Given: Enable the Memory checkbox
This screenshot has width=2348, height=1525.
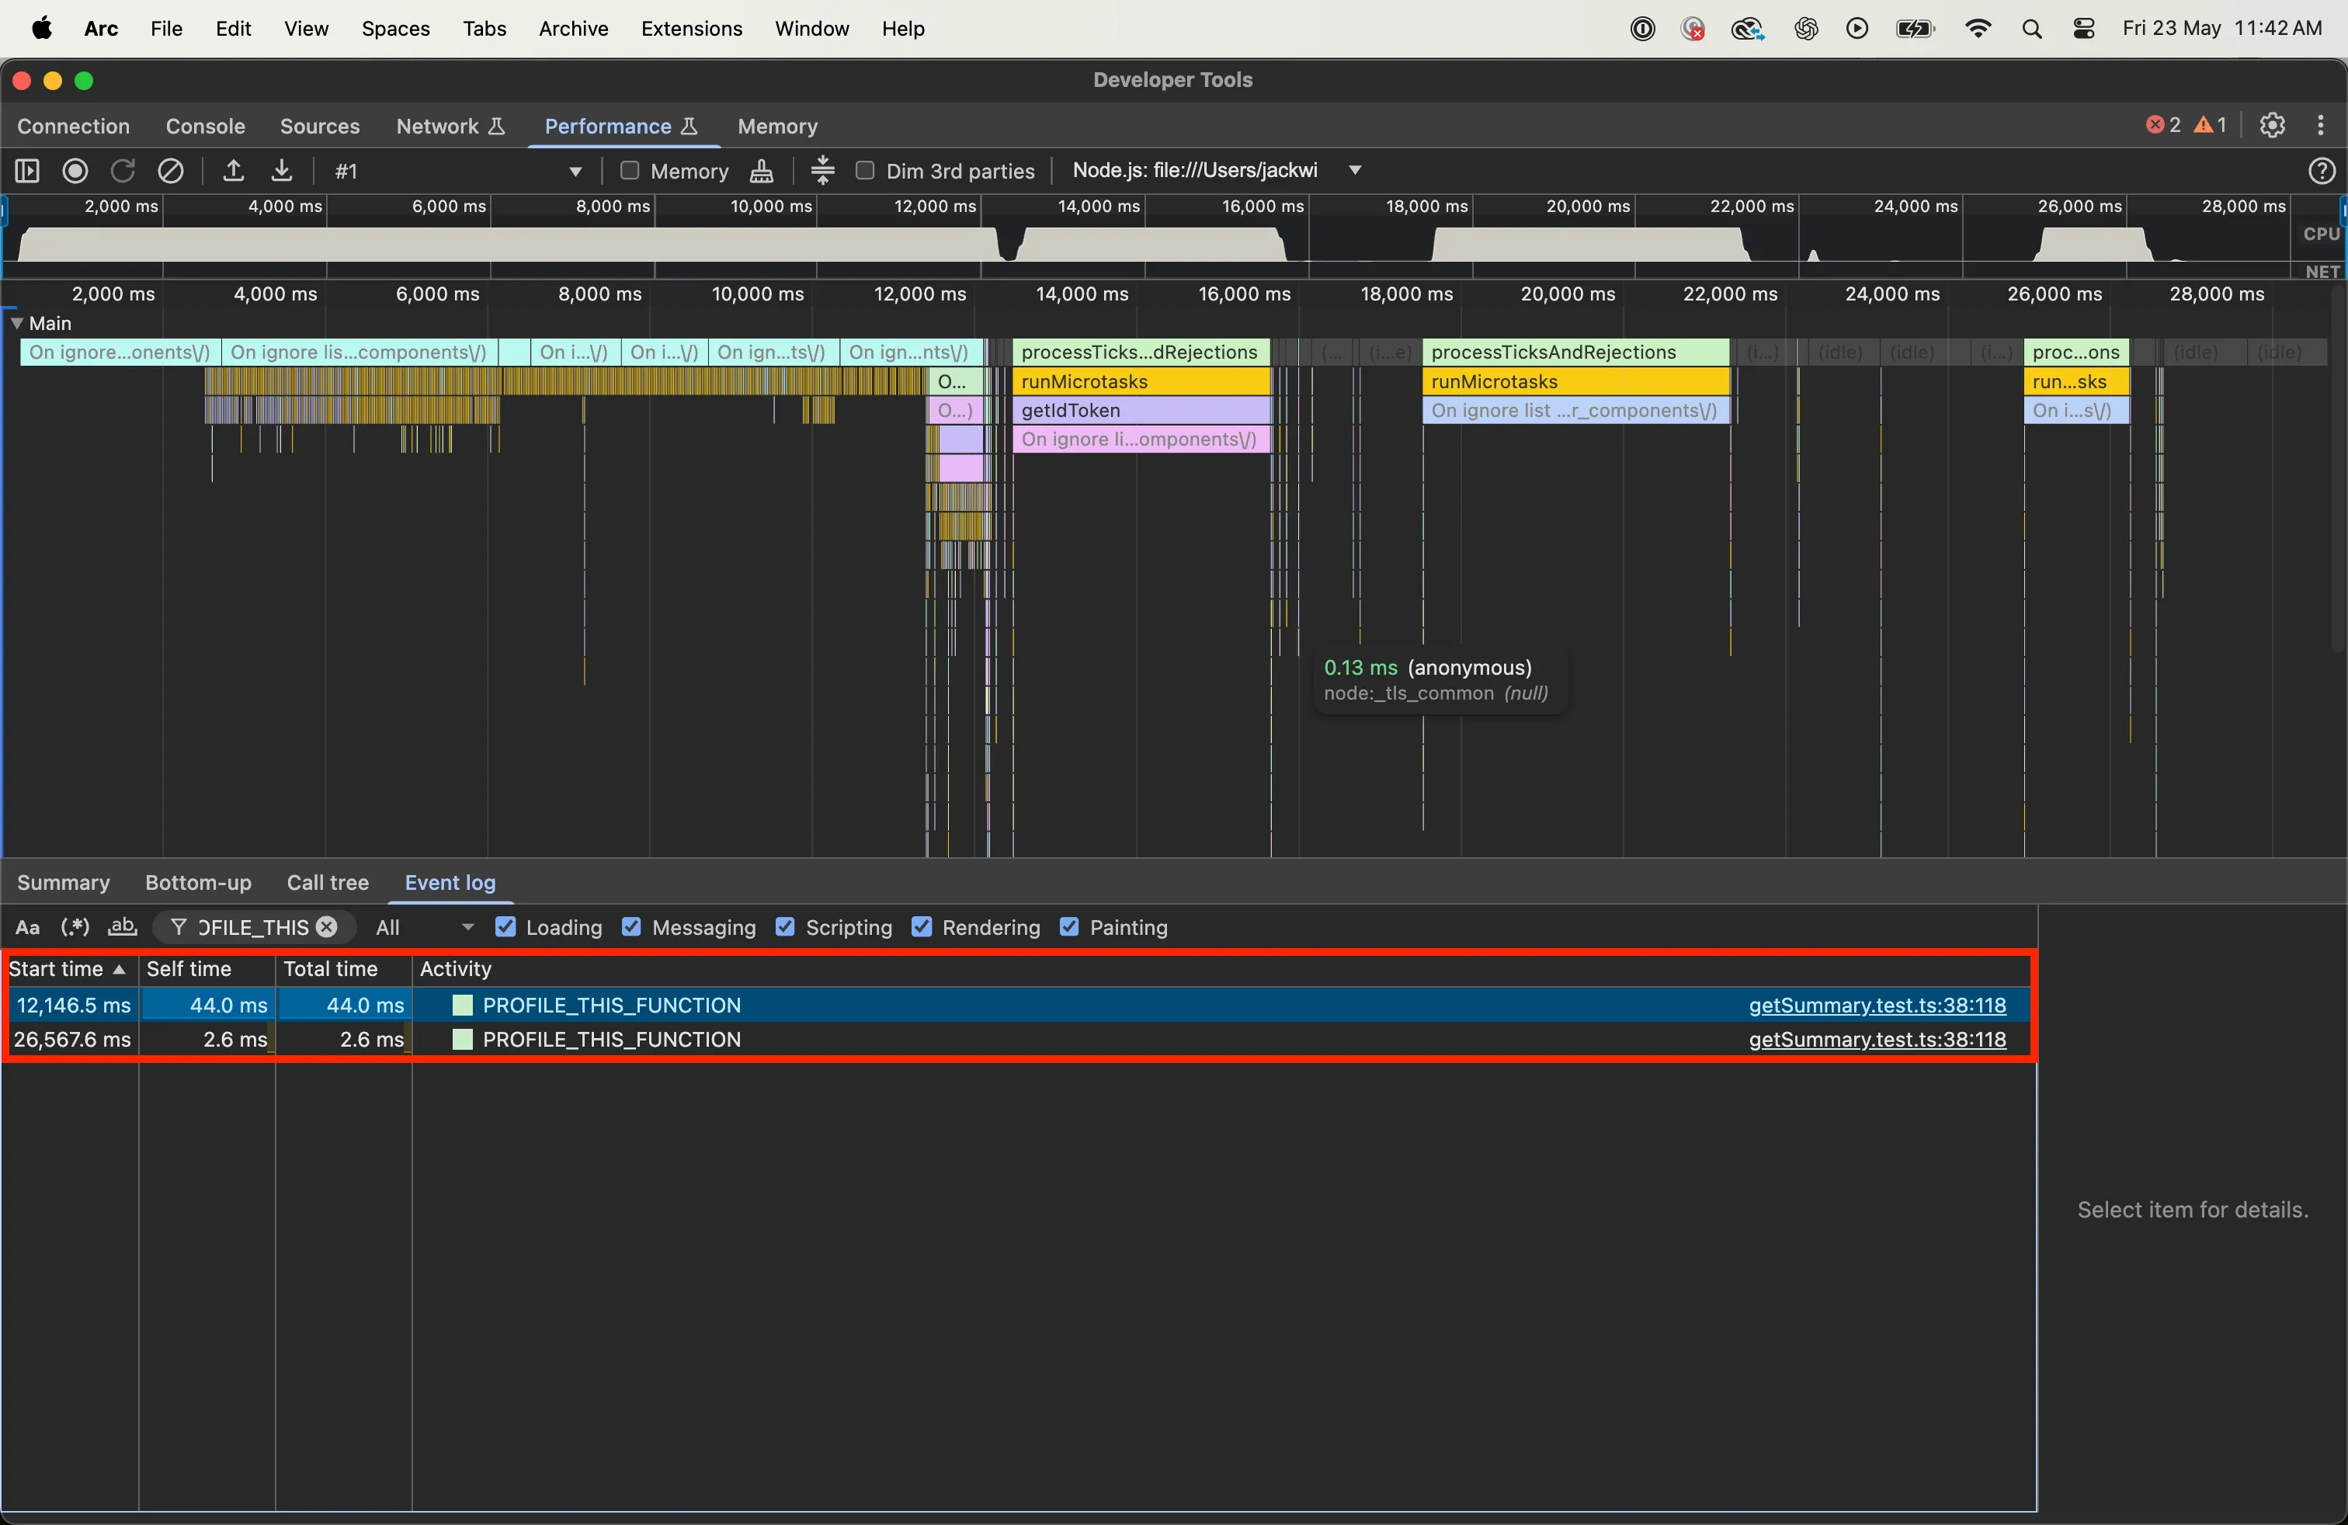Looking at the screenshot, I should point(630,171).
